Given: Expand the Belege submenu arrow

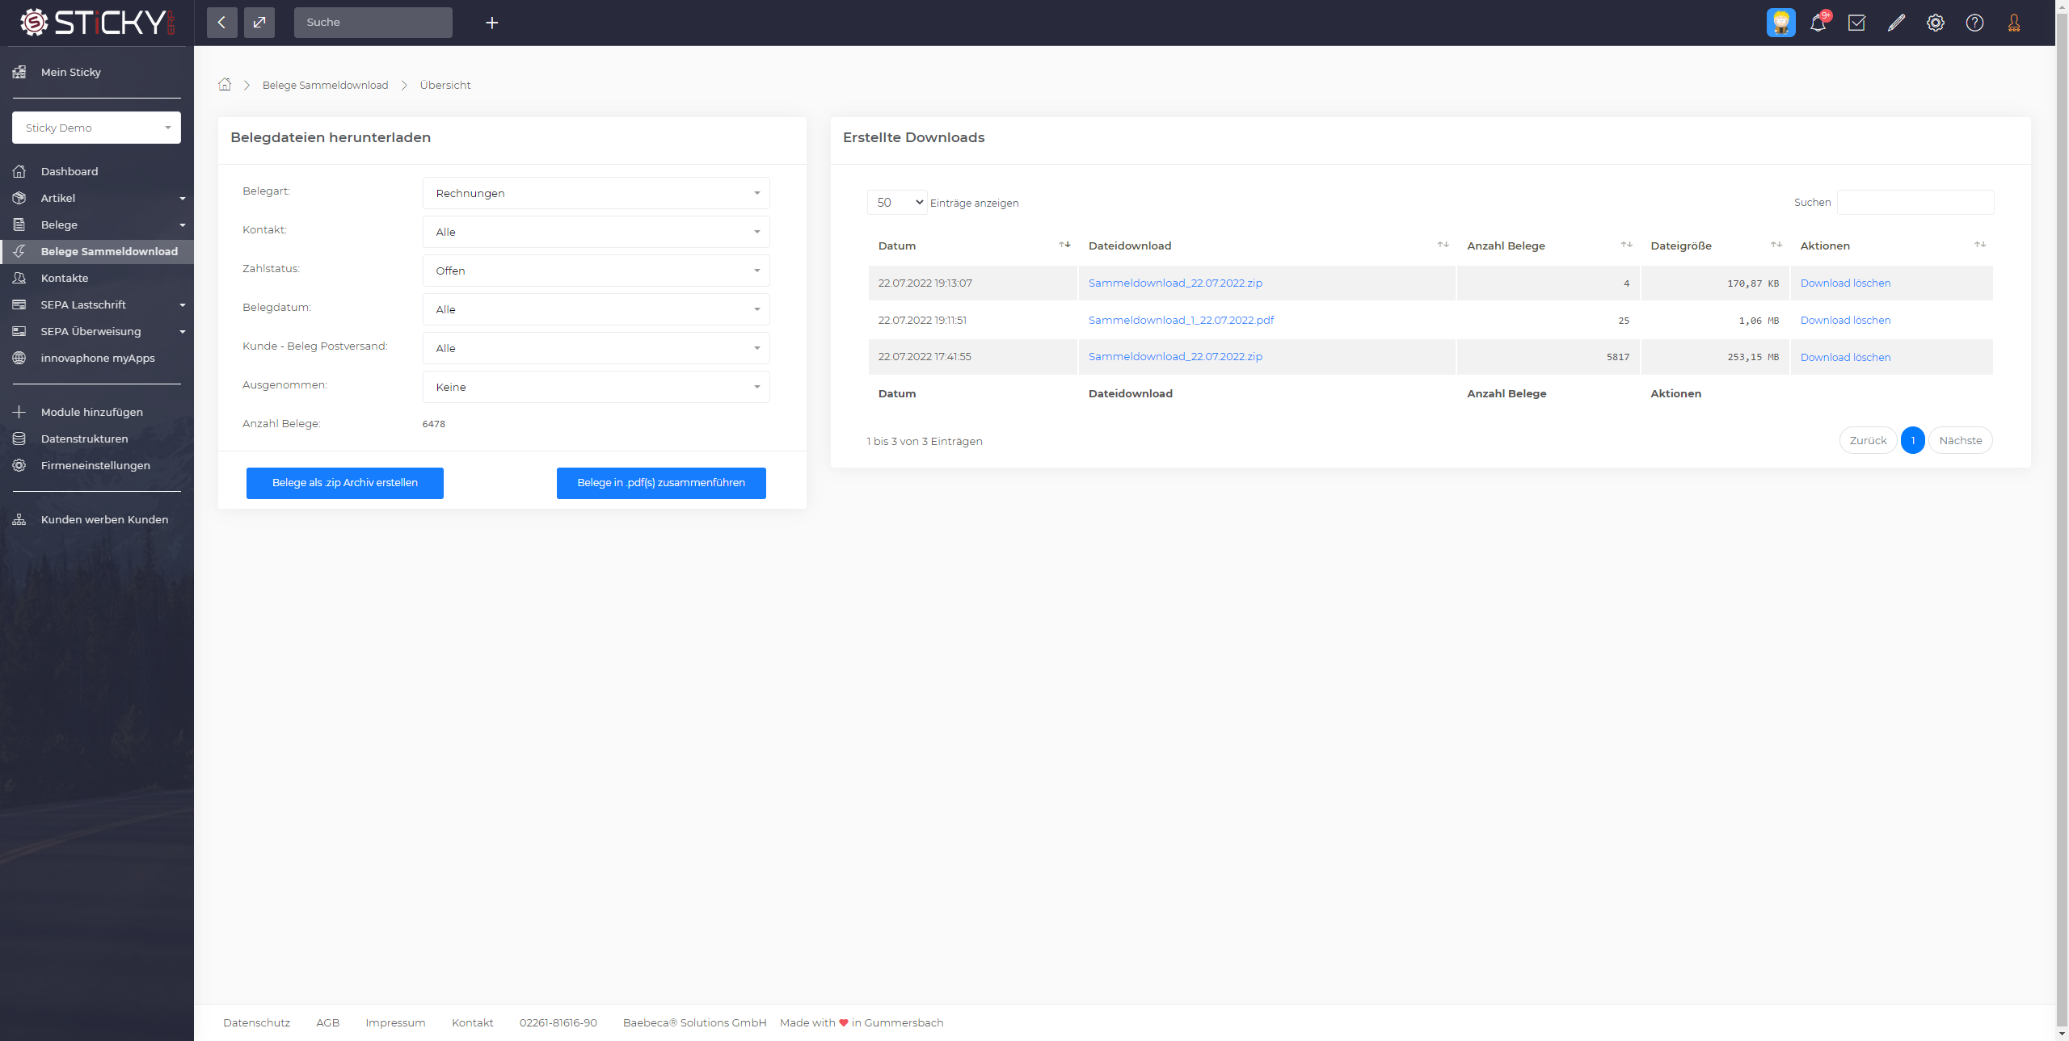Looking at the screenshot, I should 183,225.
